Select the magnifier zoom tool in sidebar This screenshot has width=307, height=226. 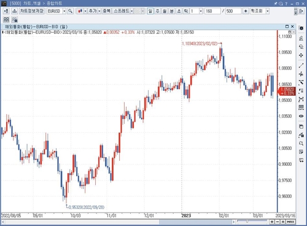(x=301, y=143)
